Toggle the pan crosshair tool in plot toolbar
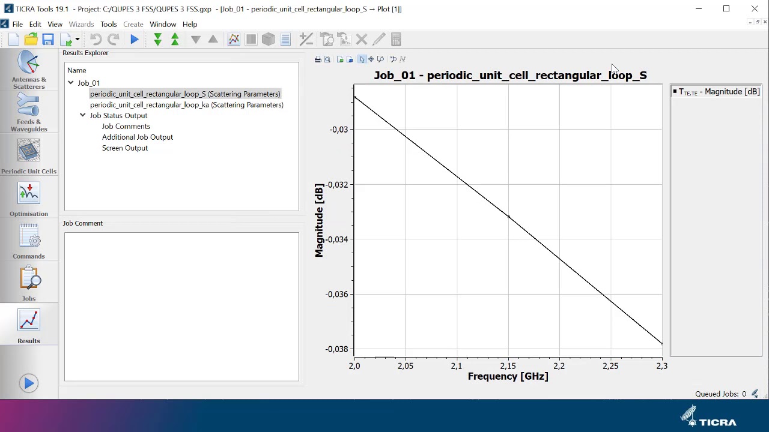 [371, 59]
